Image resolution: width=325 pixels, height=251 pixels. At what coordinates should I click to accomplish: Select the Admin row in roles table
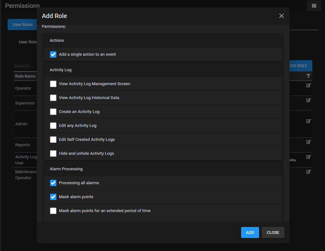[x=25, y=124]
